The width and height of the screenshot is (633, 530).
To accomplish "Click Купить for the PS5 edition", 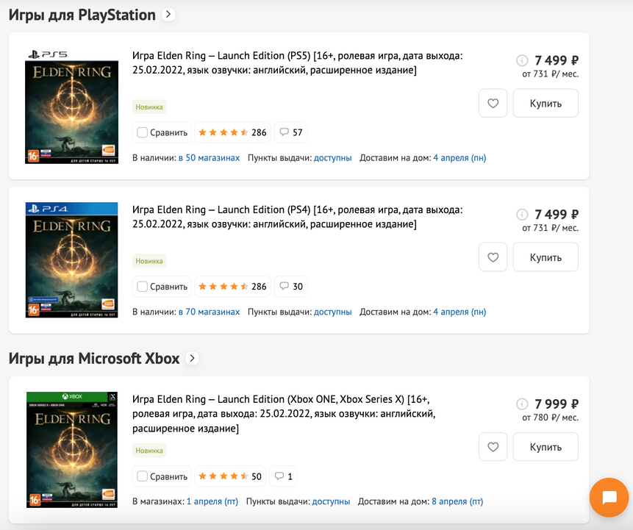I will pos(546,104).
